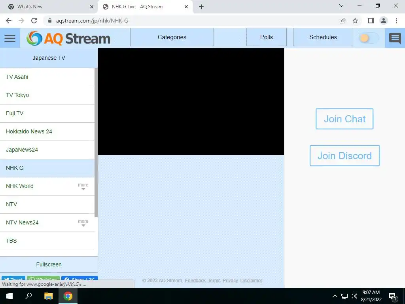This screenshot has width=405, height=304.
Task: Click the taskbar clock and date
Action: tap(371, 296)
